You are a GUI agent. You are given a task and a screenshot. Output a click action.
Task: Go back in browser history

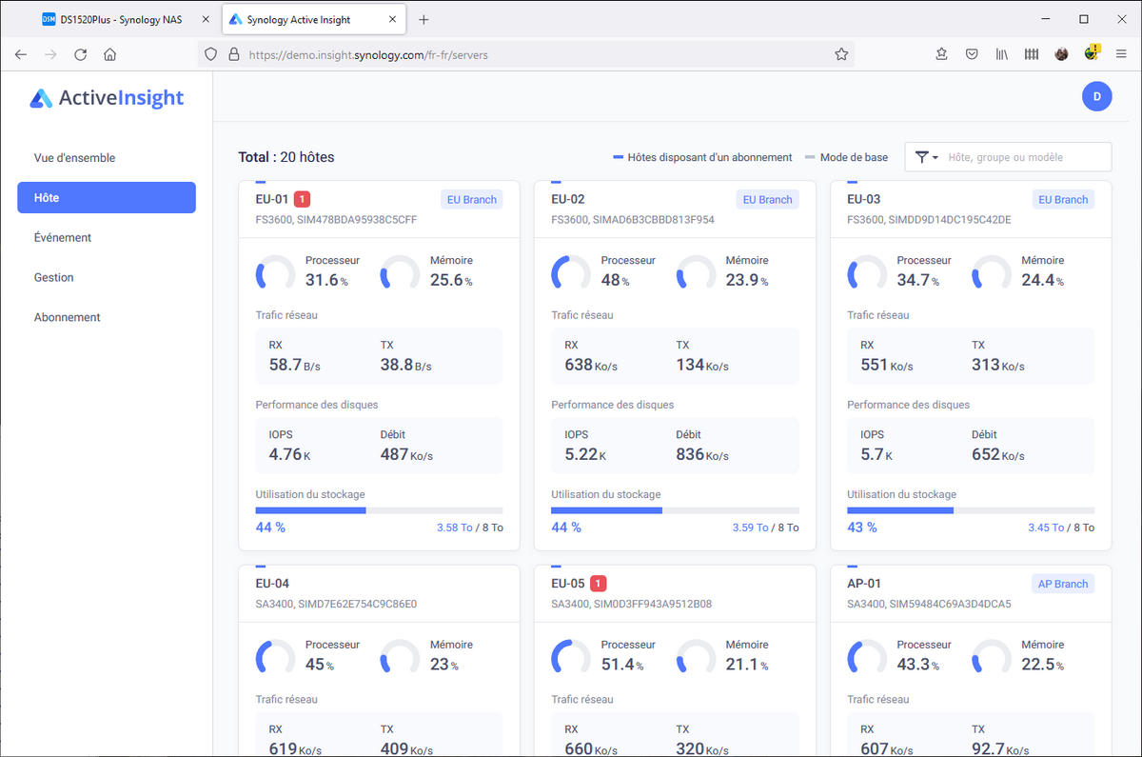click(x=21, y=54)
